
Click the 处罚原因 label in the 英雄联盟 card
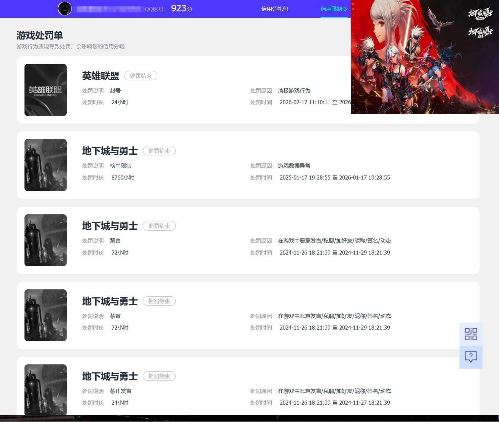pos(261,91)
